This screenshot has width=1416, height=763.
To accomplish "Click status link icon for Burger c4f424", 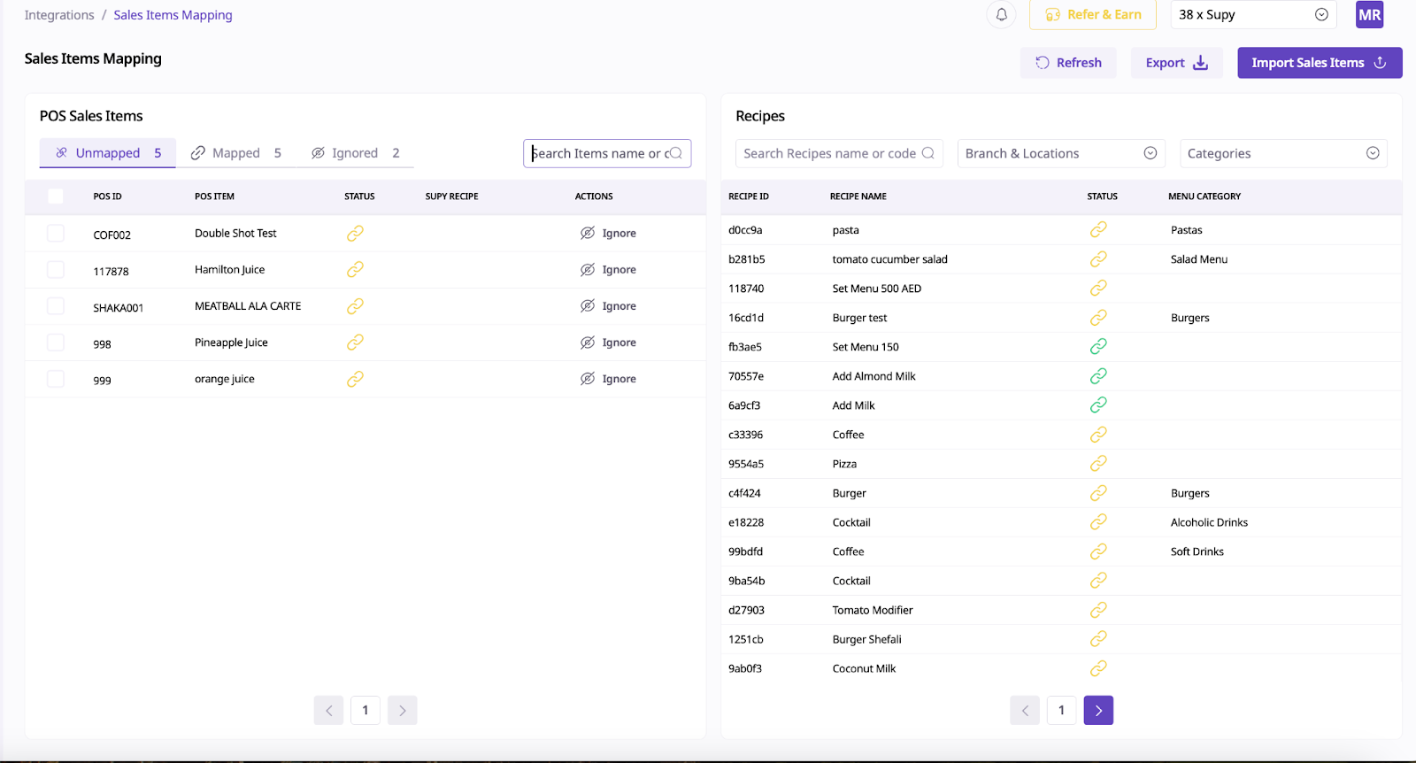I will point(1098,493).
